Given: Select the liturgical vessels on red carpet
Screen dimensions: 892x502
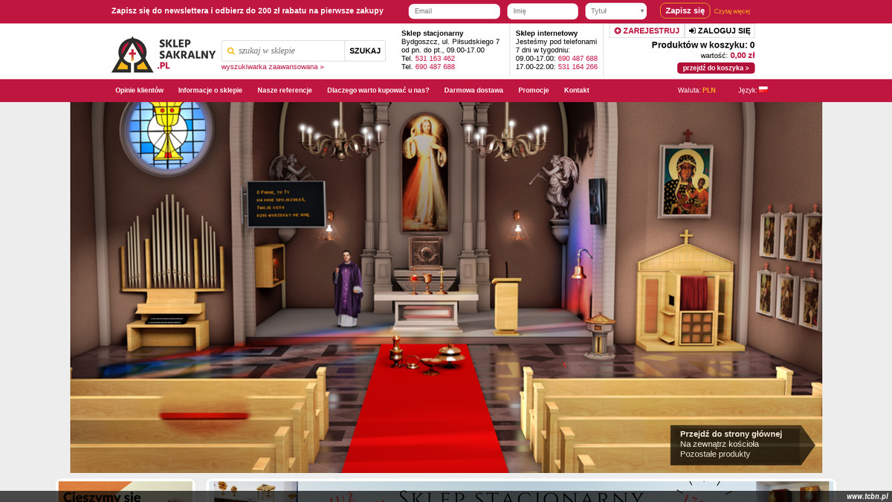Looking at the screenshot, I should pyautogui.click(x=429, y=355).
